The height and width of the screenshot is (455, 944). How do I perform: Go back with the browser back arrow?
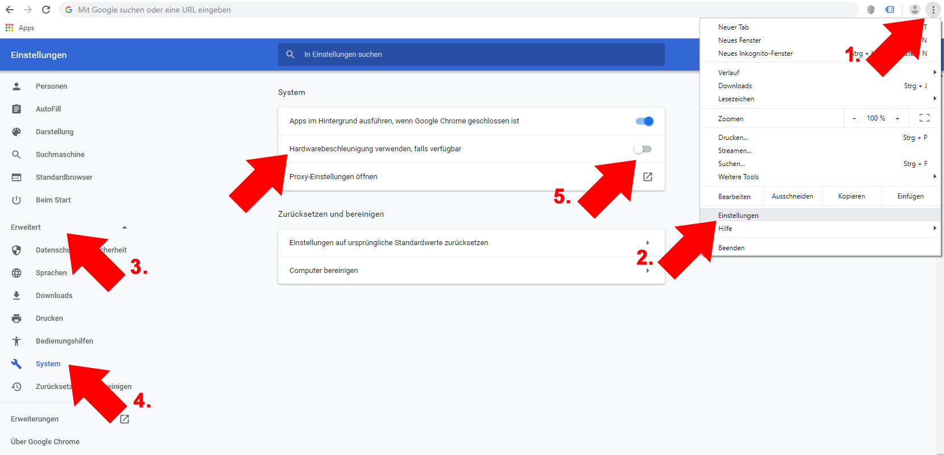pyautogui.click(x=10, y=10)
